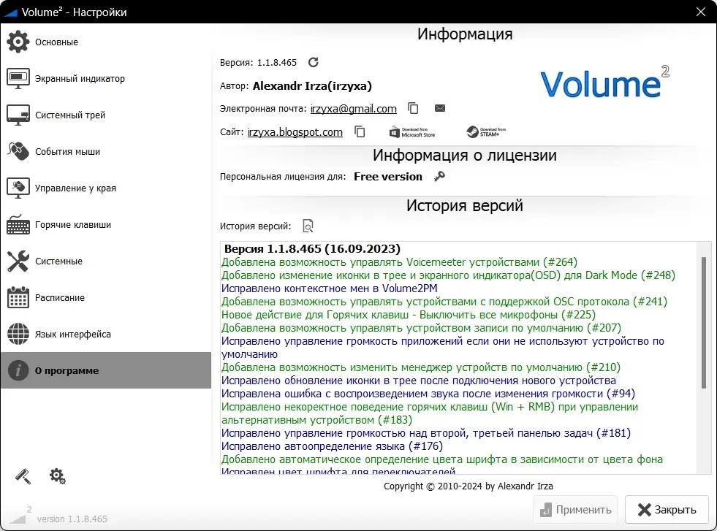The image size is (717, 531).
Task: Open the irzyxa.blogspot.com site link
Action: click(295, 132)
